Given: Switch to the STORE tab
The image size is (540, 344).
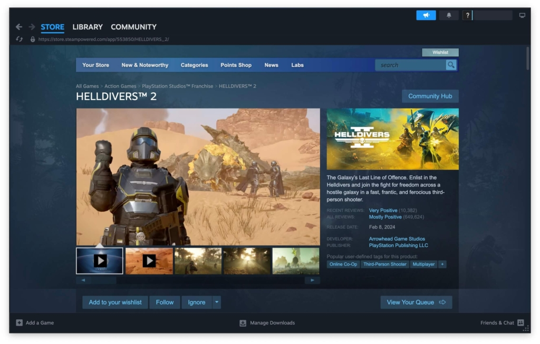Looking at the screenshot, I should 52,27.
